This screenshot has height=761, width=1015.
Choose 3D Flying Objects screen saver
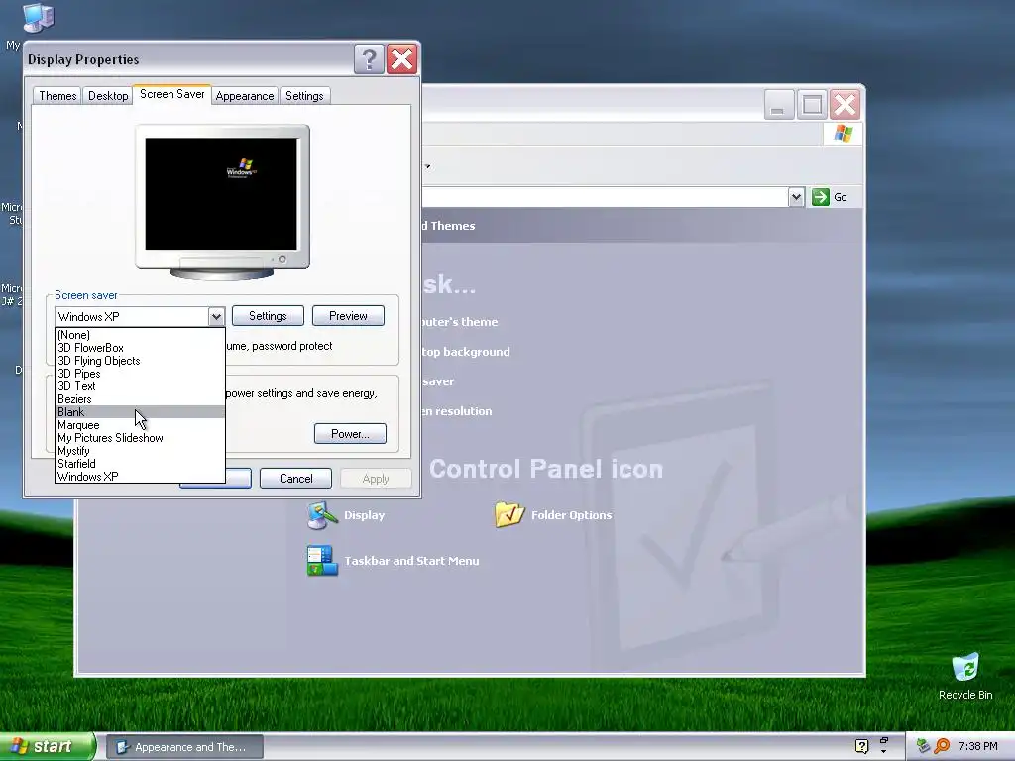tap(140, 361)
